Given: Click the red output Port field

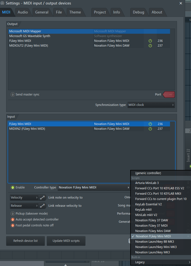Looking at the screenshot, I should pos(169,94).
